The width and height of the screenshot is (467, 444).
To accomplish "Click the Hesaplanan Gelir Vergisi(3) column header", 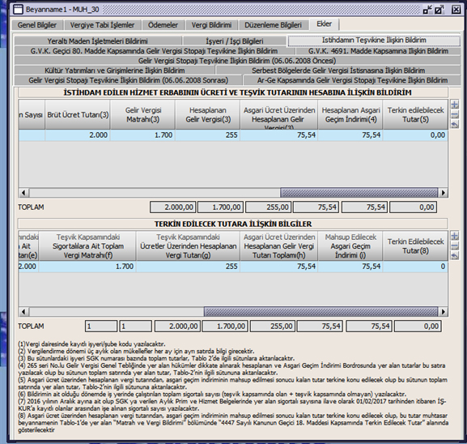I will pyautogui.click(x=208, y=115).
